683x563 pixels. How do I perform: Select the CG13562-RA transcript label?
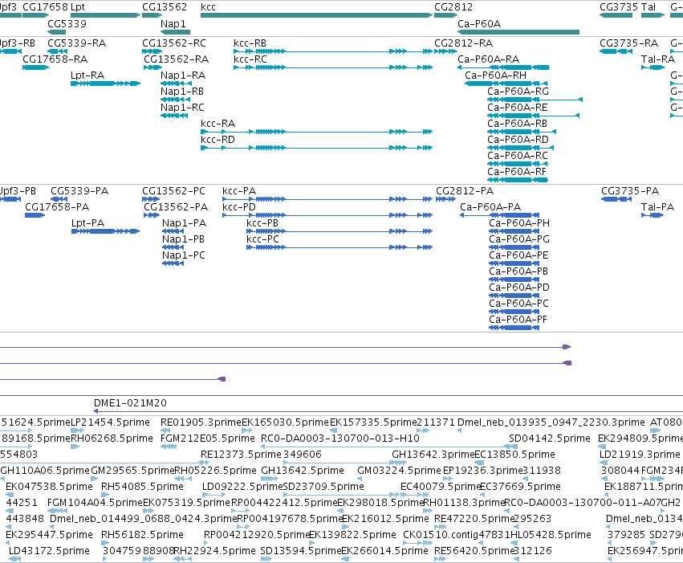[177, 59]
